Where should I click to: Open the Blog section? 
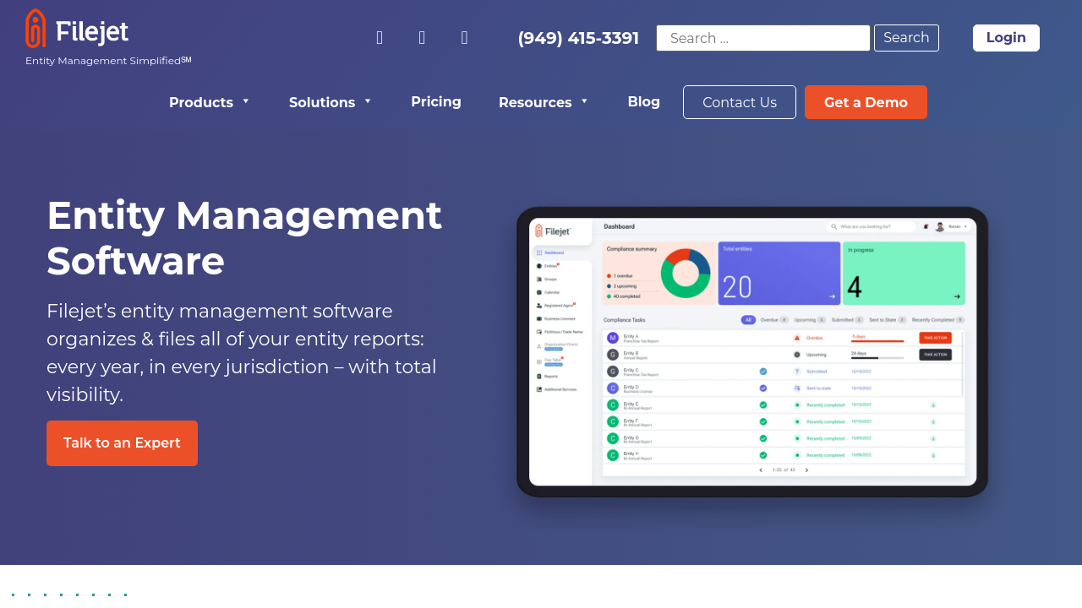coord(643,101)
